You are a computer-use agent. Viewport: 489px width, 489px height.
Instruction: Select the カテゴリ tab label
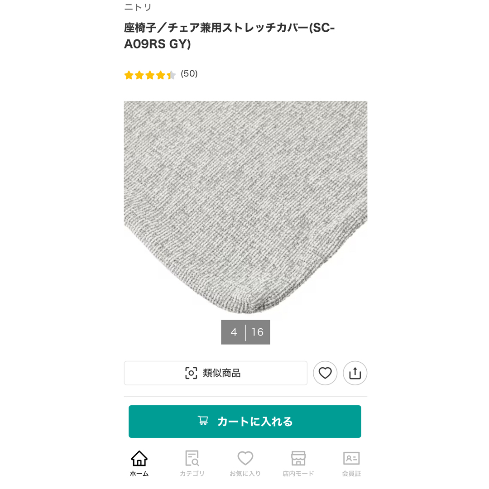[192, 474]
